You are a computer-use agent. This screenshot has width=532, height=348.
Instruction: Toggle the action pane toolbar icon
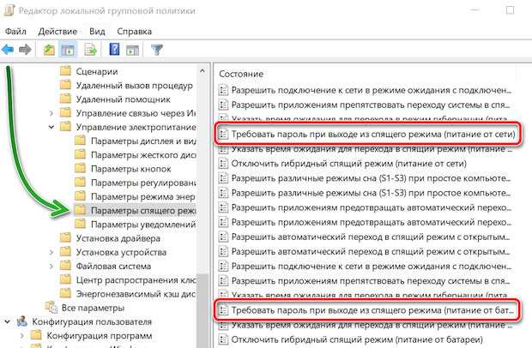133,51
